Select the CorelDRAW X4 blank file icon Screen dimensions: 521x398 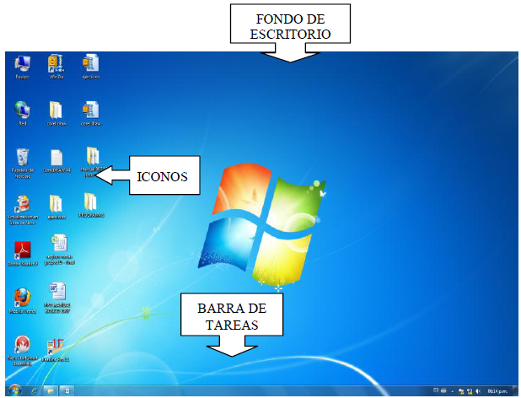click(x=56, y=161)
